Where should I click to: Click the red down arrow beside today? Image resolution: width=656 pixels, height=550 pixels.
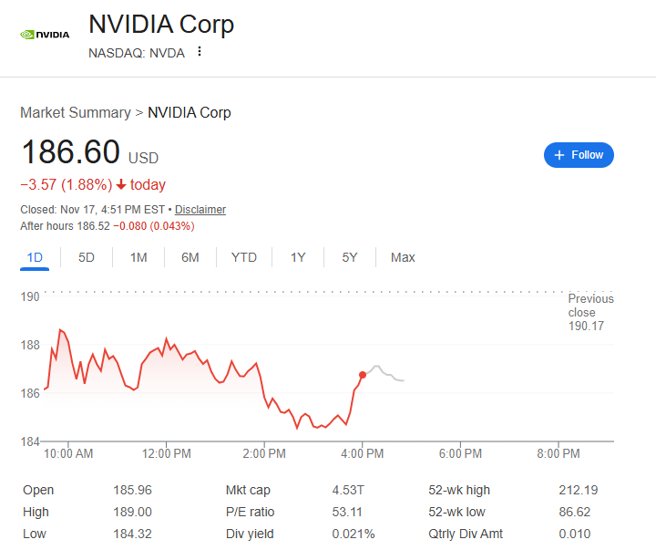pos(120,185)
